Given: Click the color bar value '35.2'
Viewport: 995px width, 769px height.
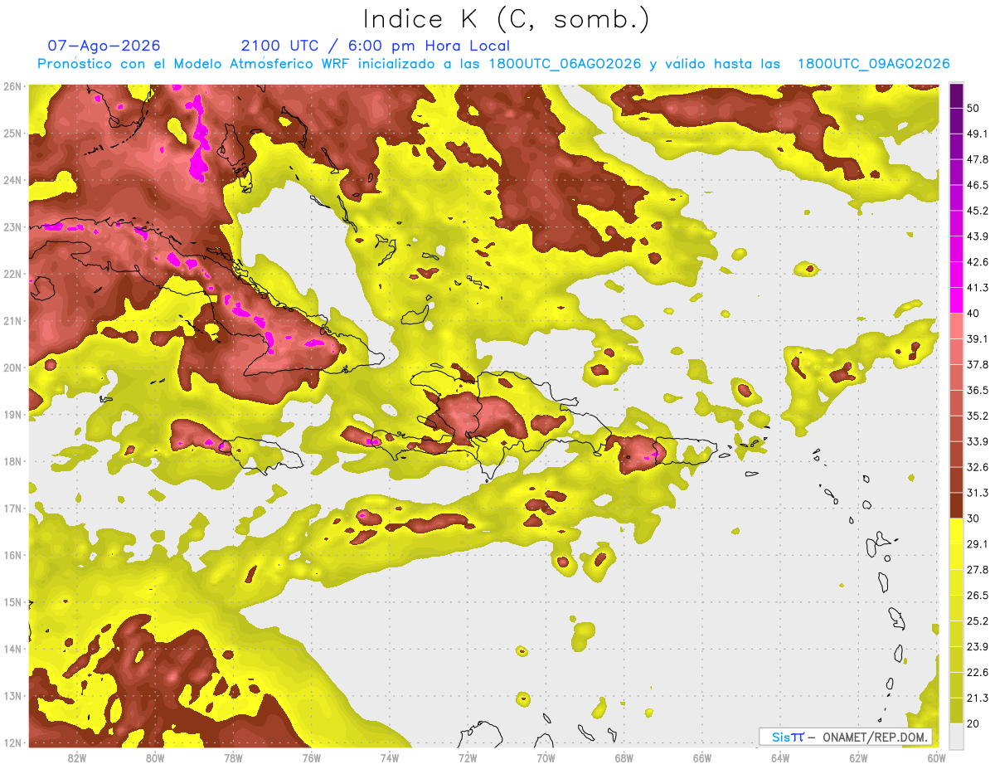Looking at the screenshot, I should click(978, 416).
